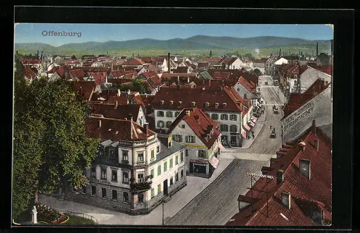Click the Offenburg caption text
Image resolution: width=360 pixels, height=233 pixels.
pyautogui.click(x=61, y=33)
